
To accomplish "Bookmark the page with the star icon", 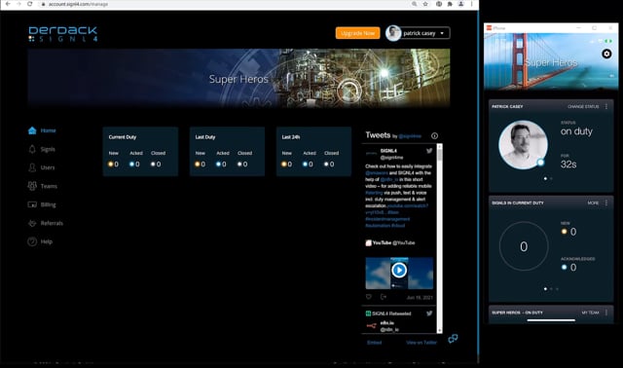I will pyautogui.click(x=425, y=4).
